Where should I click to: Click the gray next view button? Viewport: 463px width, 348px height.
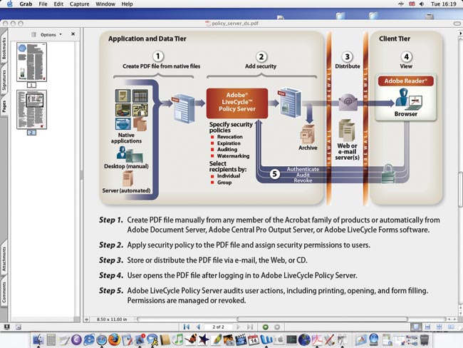pos(277,327)
